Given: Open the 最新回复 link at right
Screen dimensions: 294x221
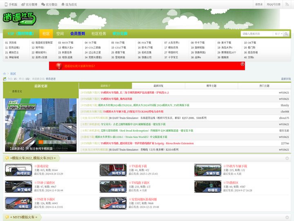Looking at the screenshot, I should 286,79.
